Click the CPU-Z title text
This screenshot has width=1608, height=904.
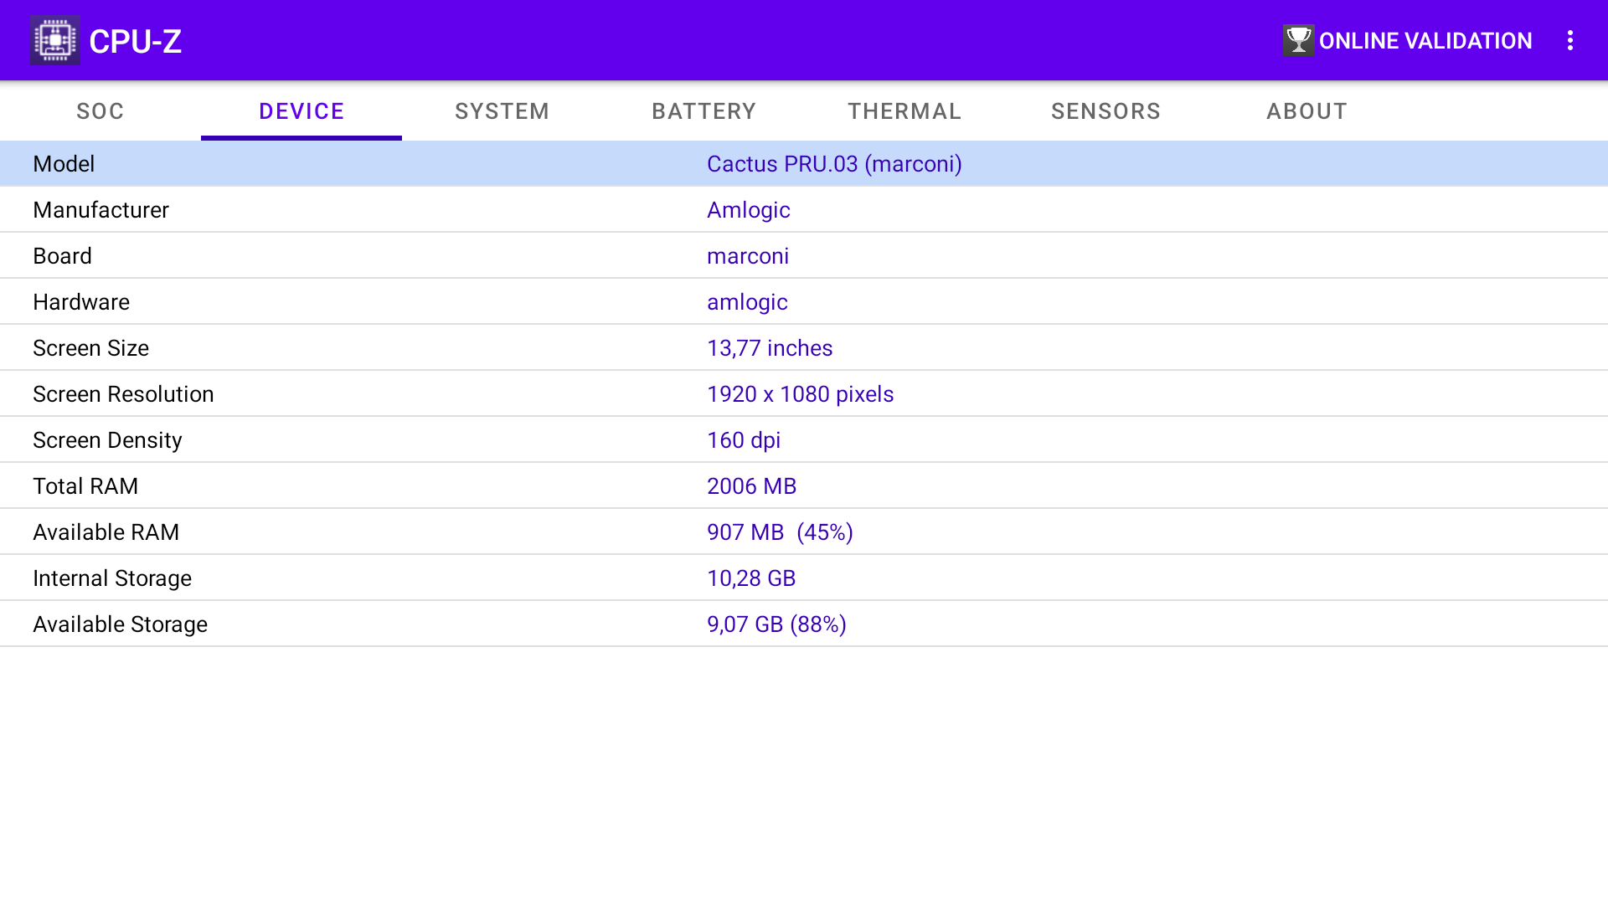(x=136, y=41)
